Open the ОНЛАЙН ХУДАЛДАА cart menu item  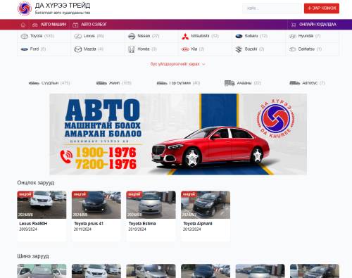pyautogui.click(x=314, y=25)
